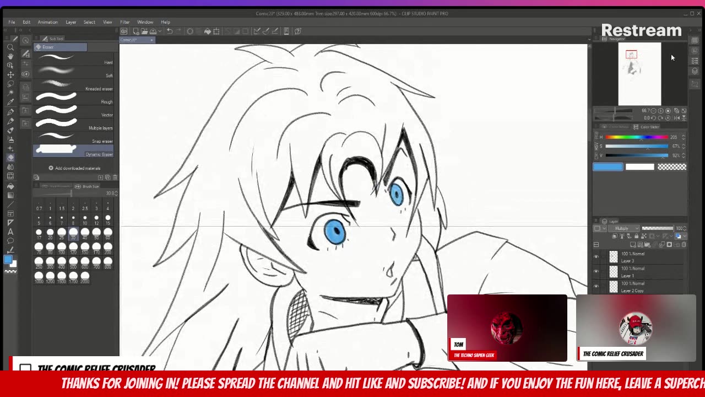The width and height of the screenshot is (705, 397).
Task: Select the white sub color swatch
Action: (x=639, y=167)
